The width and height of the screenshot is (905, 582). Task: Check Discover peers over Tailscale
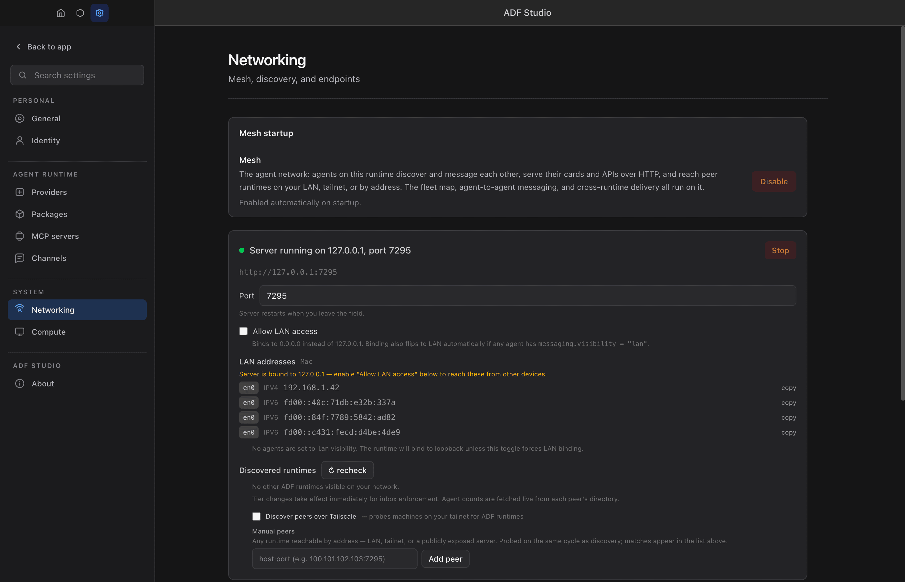pos(256,516)
